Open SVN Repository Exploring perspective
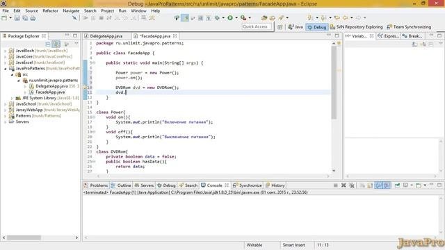The height and width of the screenshot is (250, 445). (357, 27)
